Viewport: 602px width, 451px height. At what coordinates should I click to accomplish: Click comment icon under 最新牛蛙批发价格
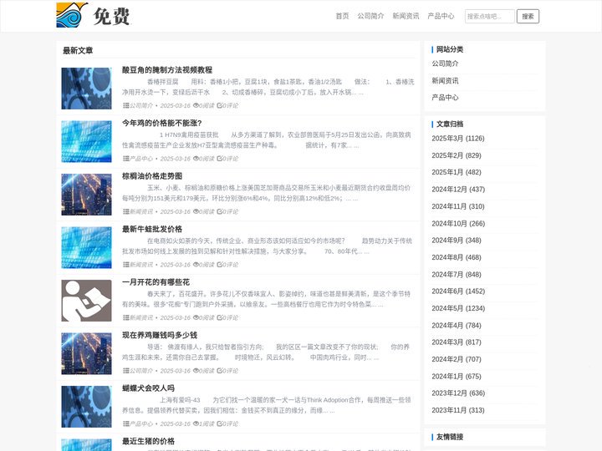coord(219,265)
